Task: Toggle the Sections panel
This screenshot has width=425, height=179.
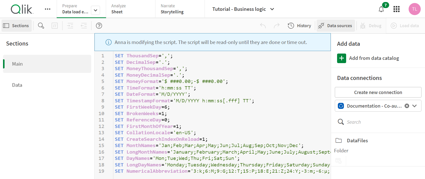Action: (x=17, y=26)
